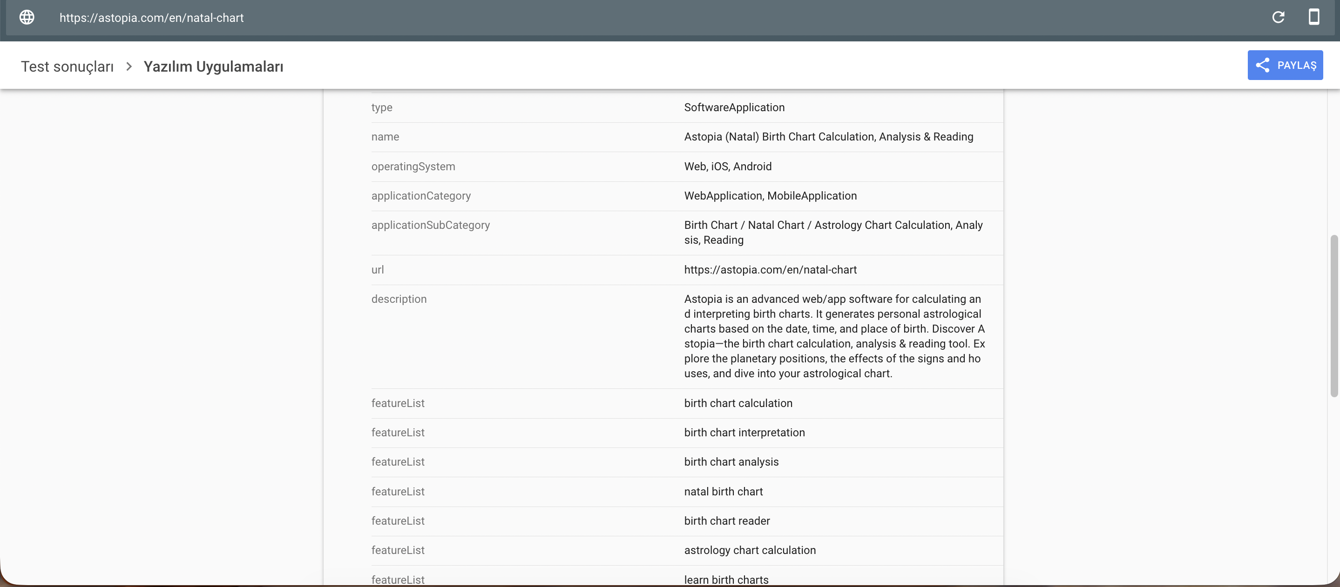1340x587 pixels.
Task: Select the Yazılım Uygulamaları breadcrumb item
Action: pyautogui.click(x=213, y=67)
